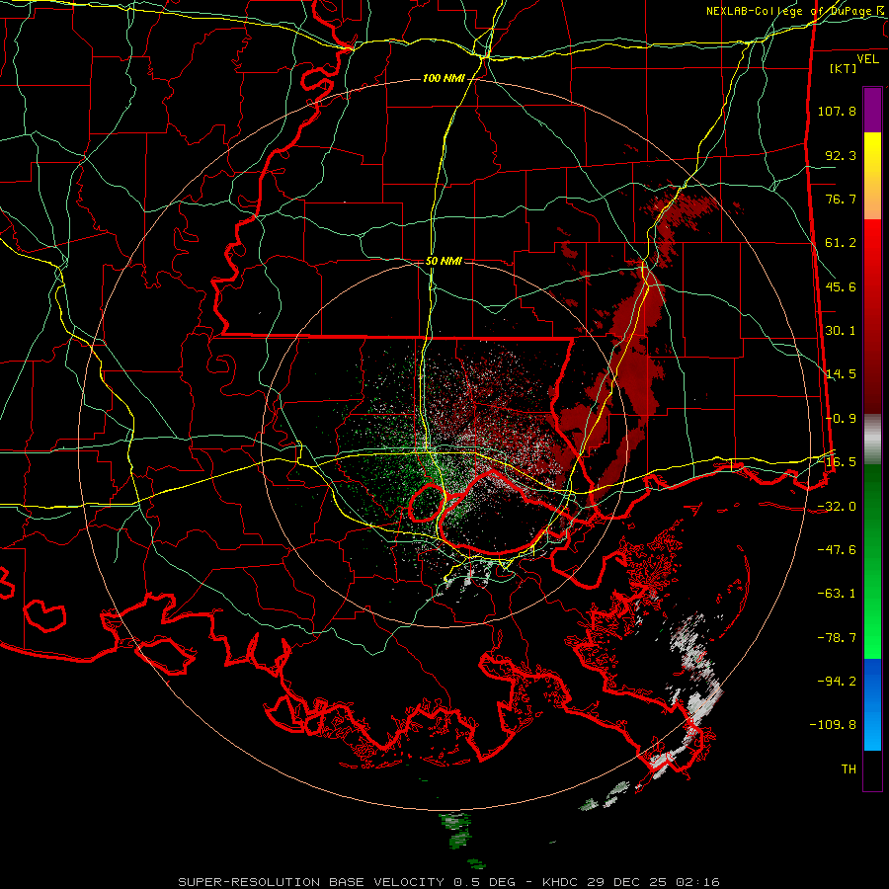Click the -32.0 velocity legend value
The height and width of the screenshot is (889, 889).
tap(837, 507)
